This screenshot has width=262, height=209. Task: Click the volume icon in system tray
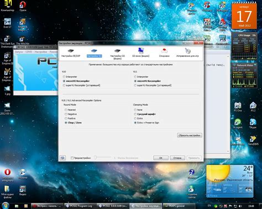[240, 206]
